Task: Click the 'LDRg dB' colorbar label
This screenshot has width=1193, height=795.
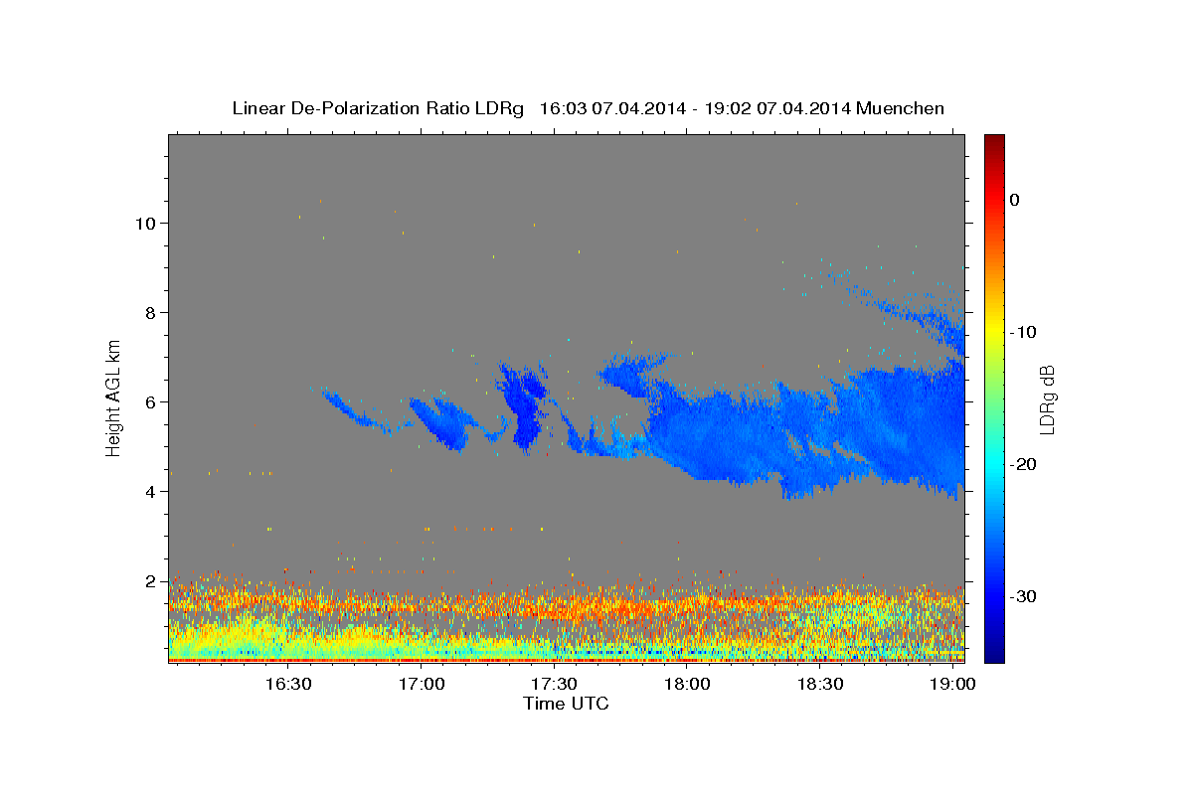Action: click(1047, 398)
